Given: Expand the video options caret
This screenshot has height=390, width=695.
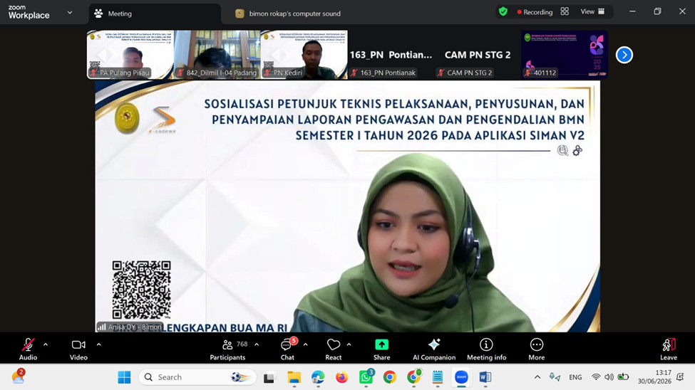Looking at the screenshot, I should [98, 344].
